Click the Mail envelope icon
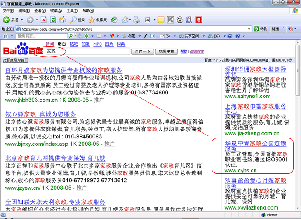301x219 pixels. coord(125,20)
